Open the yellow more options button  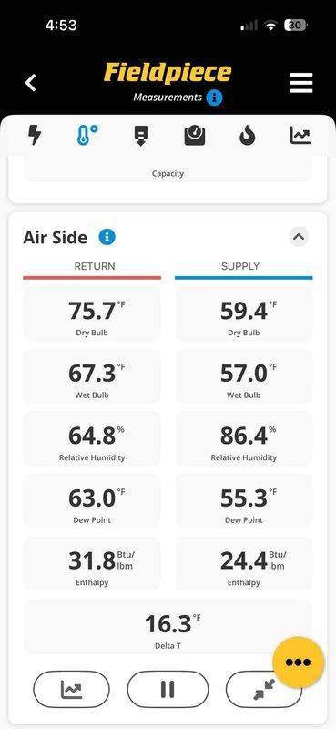299,662
